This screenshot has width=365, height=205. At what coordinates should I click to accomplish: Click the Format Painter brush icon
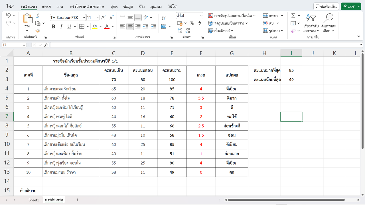(x=38, y=31)
